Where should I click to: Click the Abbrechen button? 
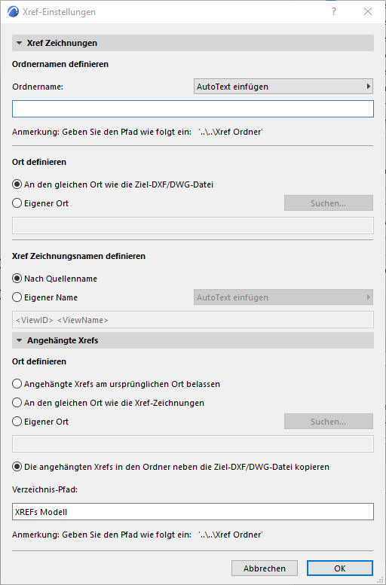click(265, 568)
